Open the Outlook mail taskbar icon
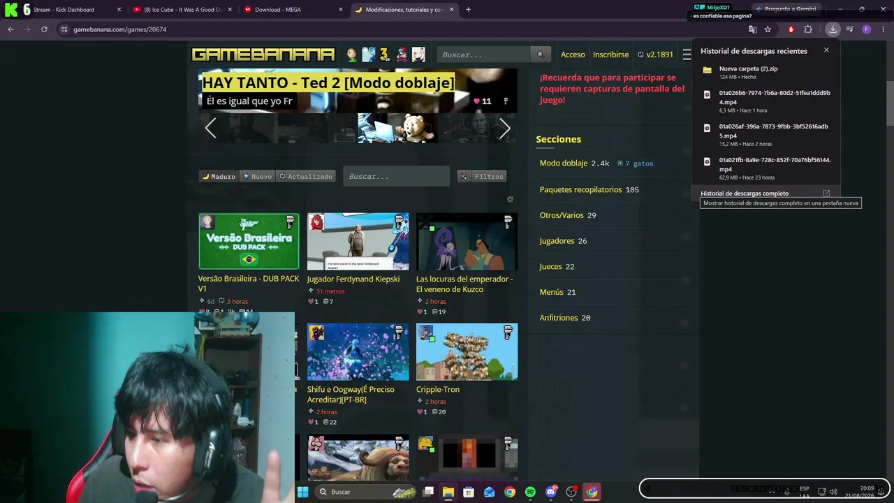894x503 pixels. (x=490, y=492)
